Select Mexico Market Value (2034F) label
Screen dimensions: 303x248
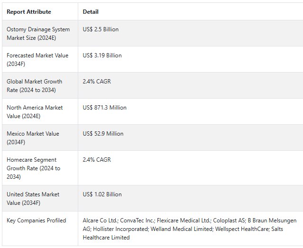[x=33, y=138]
